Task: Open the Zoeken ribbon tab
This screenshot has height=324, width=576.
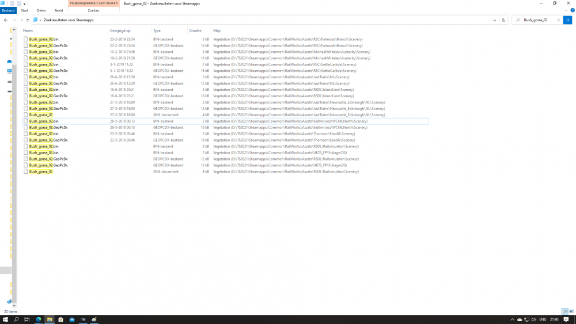Action: (x=93, y=10)
